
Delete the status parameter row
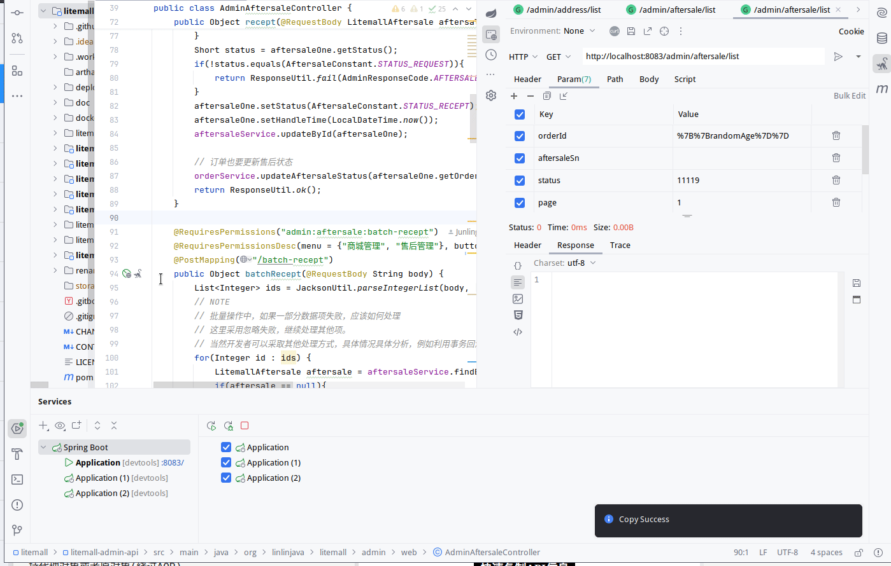click(x=836, y=180)
